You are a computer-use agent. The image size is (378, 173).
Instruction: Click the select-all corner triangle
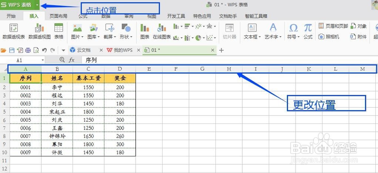(5, 70)
